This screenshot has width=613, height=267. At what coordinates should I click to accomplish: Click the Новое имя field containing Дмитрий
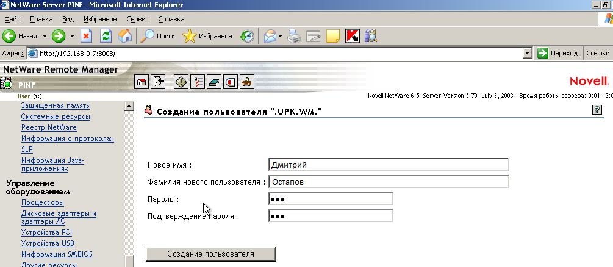389,165
